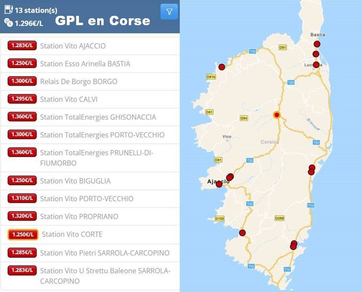
Task: Click the Bravone river label on map
Action: coord(313,124)
